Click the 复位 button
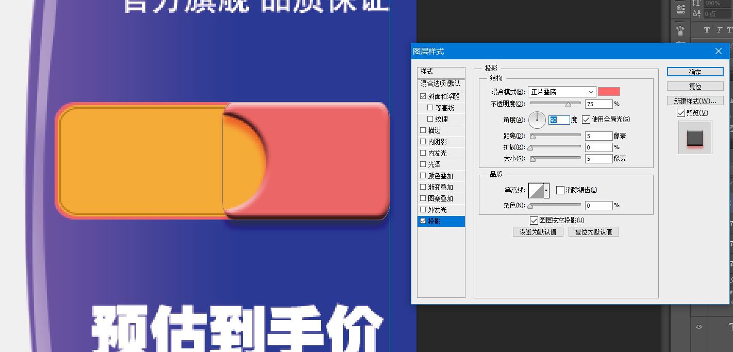The image size is (733, 352). pos(695,86)
